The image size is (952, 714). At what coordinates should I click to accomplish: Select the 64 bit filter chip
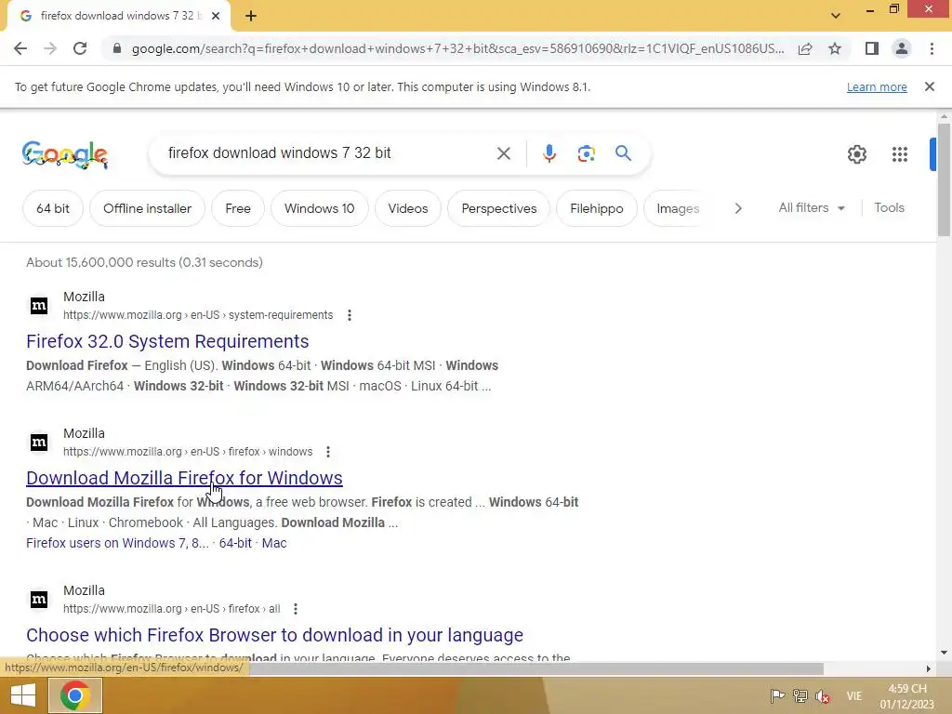coord(53,208)
